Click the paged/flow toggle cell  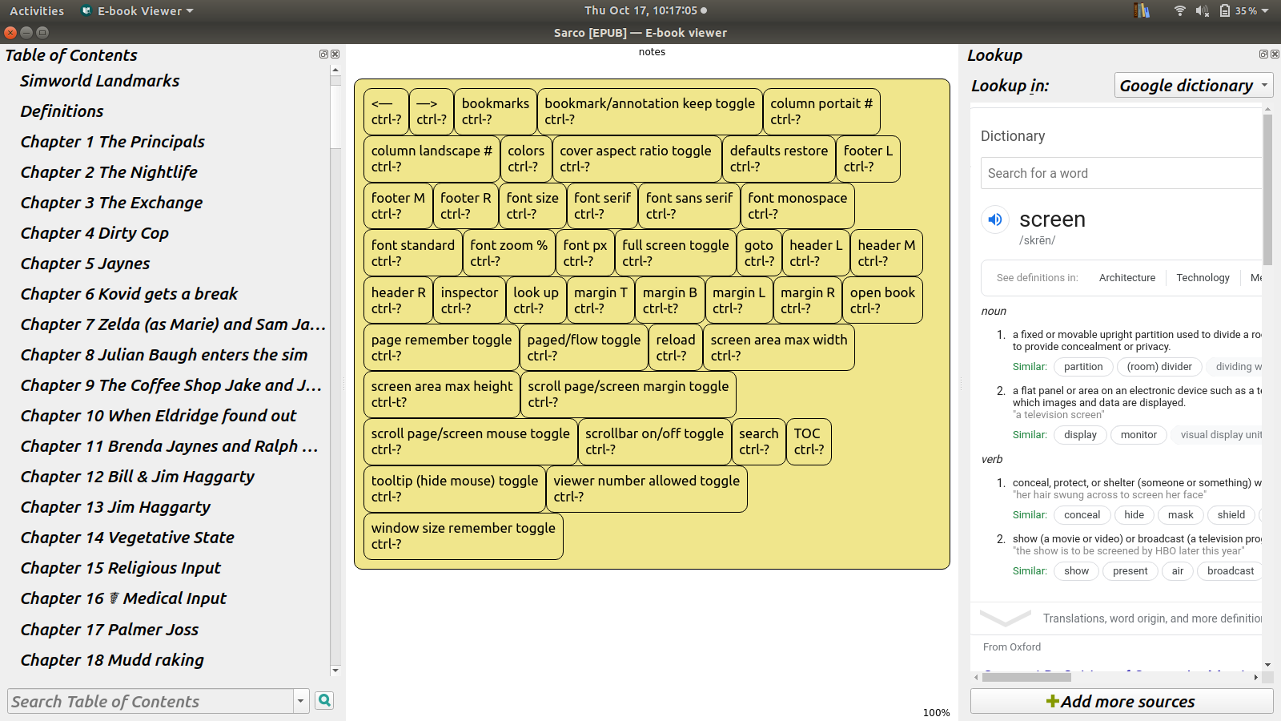point(584,348)
